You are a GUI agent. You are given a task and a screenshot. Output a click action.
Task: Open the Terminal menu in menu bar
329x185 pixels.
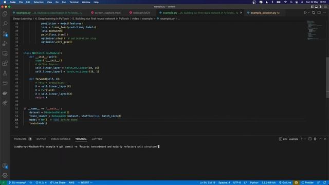[74, 2]
